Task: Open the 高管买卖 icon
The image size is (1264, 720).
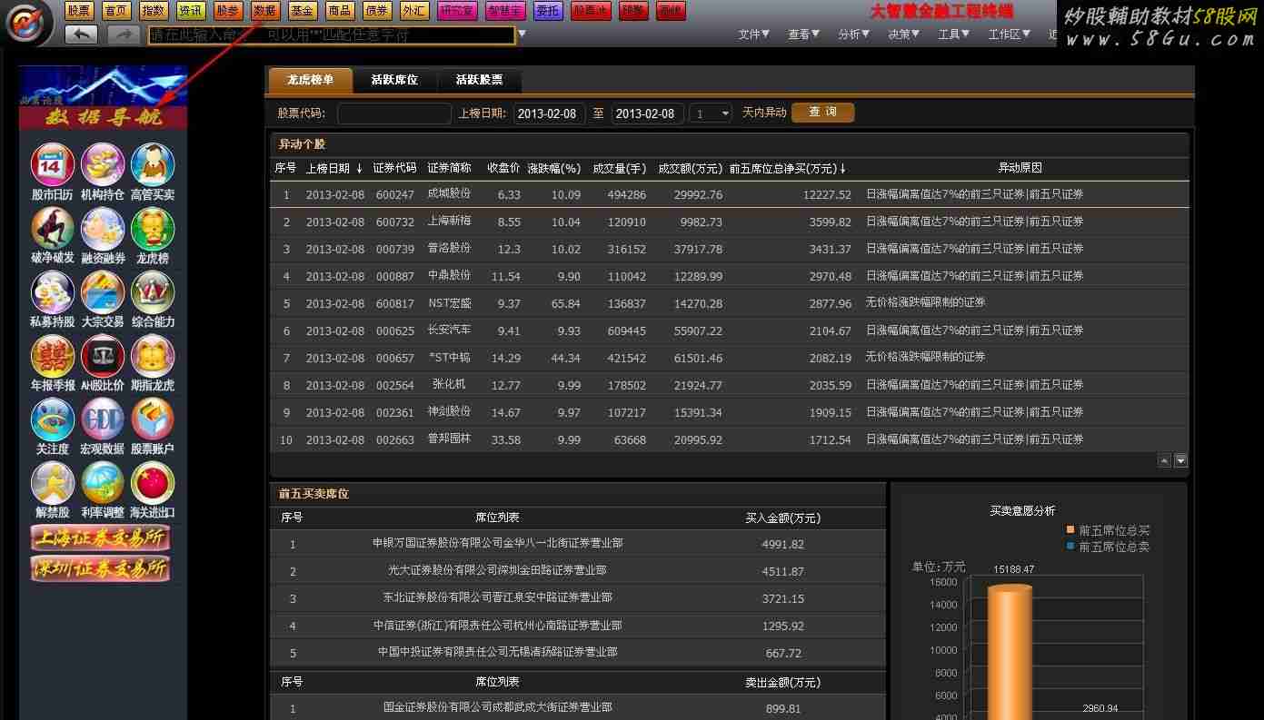Action: [153, 165]
